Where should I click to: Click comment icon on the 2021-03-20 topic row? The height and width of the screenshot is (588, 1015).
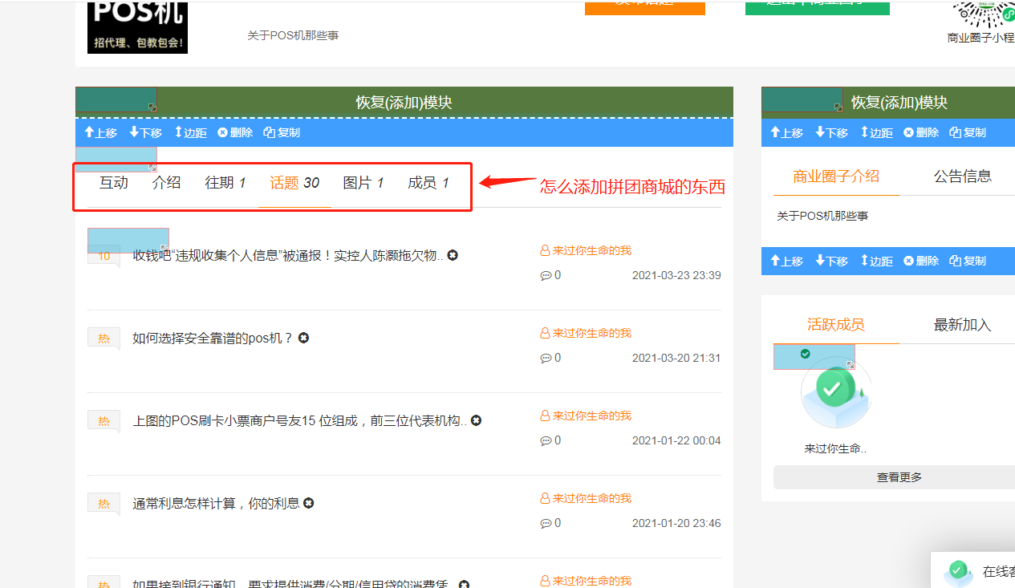click(546, 358)
